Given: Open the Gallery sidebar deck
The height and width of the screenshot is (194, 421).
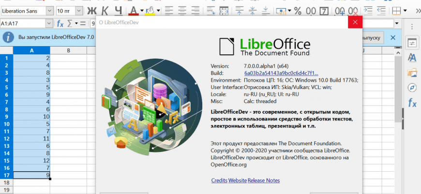Looking at the screenshot, I should (x=412, y=73).
